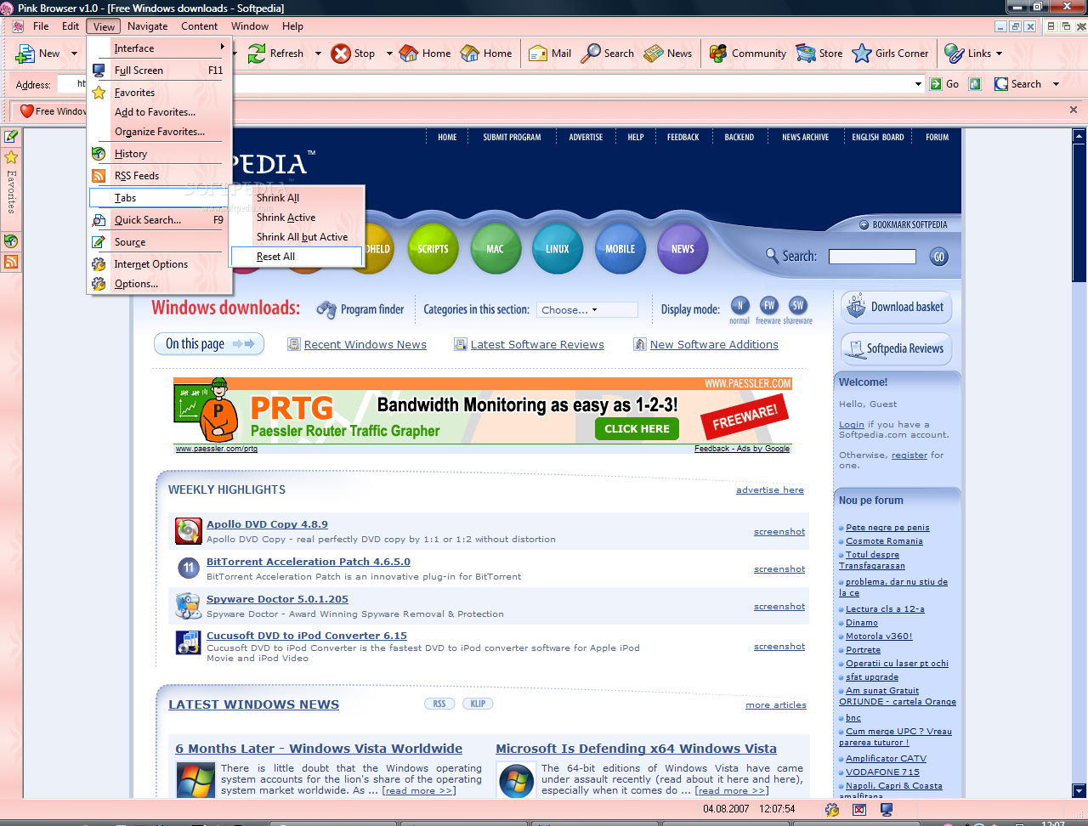Image resolution: width=1088 pixels, height=826 pixels.
Task: Expand the Links dropdown arrow
Action: point(999,54)
